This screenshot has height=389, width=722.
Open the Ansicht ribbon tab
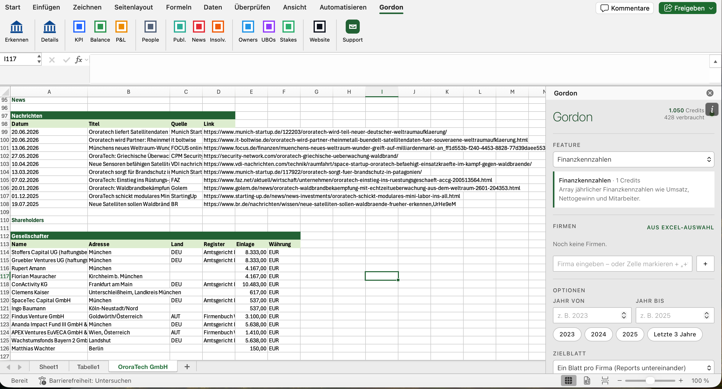click(295, 7)
